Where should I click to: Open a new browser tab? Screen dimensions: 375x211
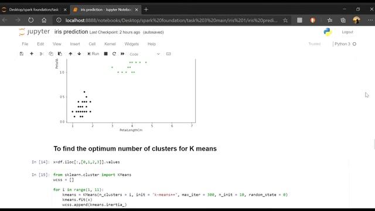coord(146,9)
